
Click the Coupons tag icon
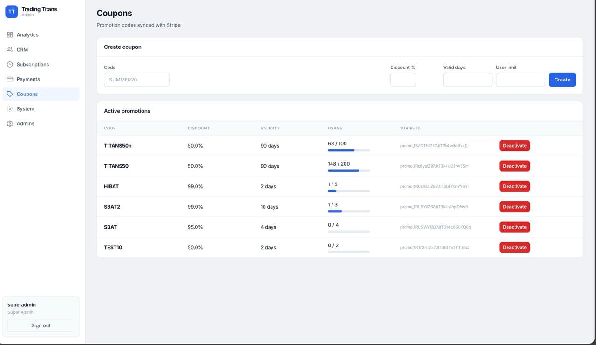10,94
